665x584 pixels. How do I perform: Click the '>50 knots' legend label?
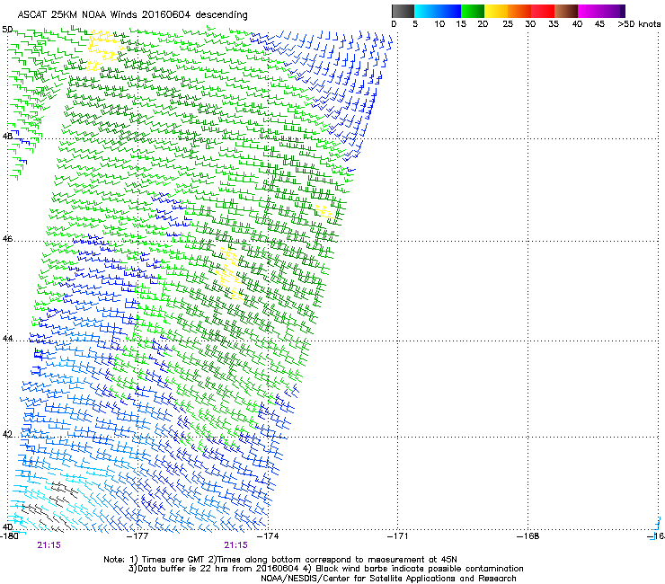point(639,24)
